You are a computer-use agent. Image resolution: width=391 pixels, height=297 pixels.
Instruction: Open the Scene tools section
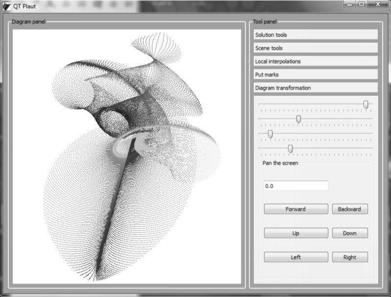316,48
